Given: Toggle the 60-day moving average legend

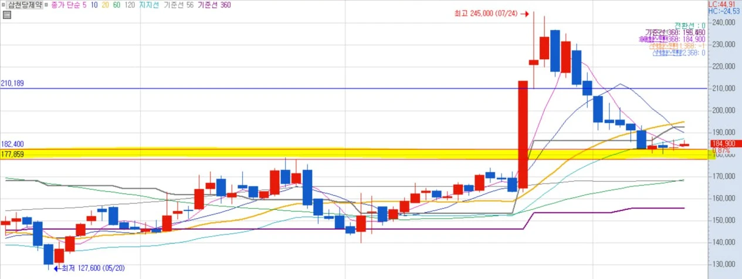Looking at the screenshot, I should [x=117, y=5].
